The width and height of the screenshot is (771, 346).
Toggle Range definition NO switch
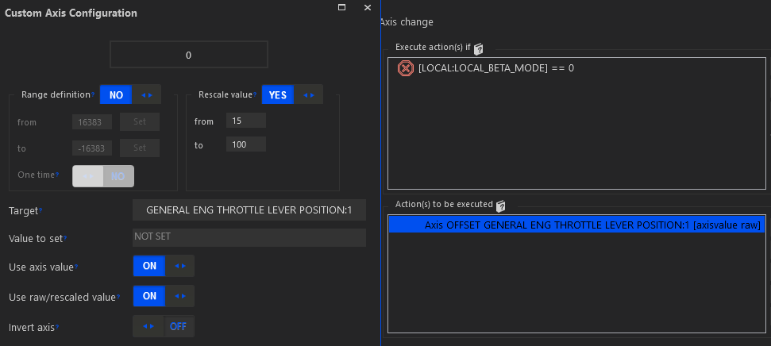(x=130, y=94)
